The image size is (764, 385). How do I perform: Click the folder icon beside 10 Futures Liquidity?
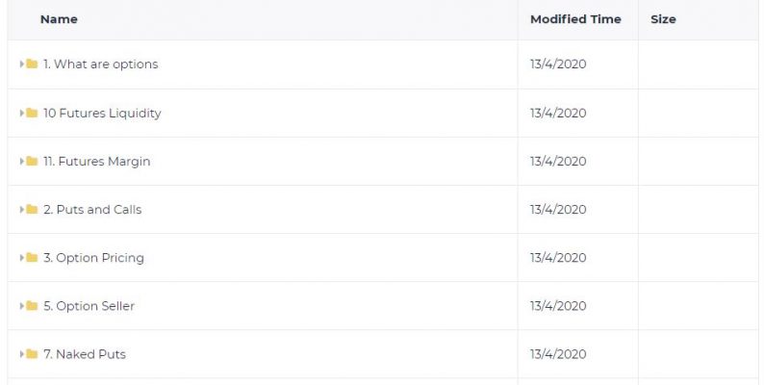click(32, 113)
